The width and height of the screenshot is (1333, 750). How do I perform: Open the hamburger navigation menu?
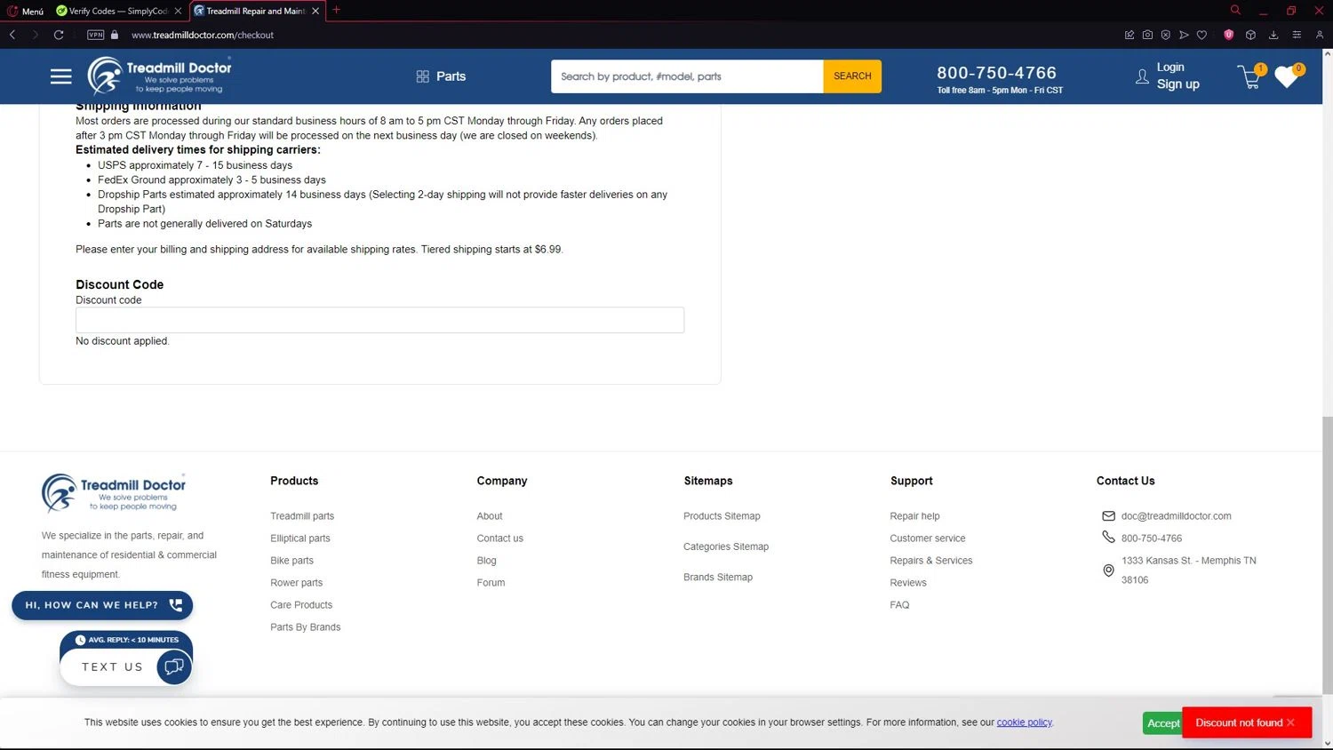tap(60, 76)
